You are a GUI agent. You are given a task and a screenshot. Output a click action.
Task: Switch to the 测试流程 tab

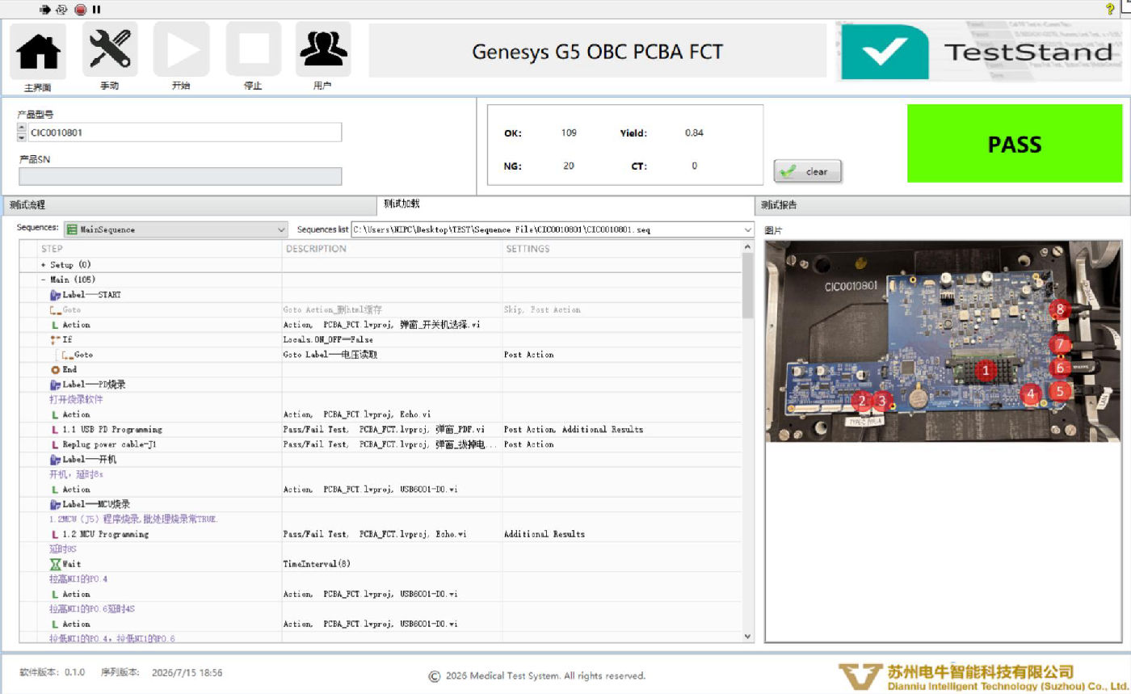point(190,205)
